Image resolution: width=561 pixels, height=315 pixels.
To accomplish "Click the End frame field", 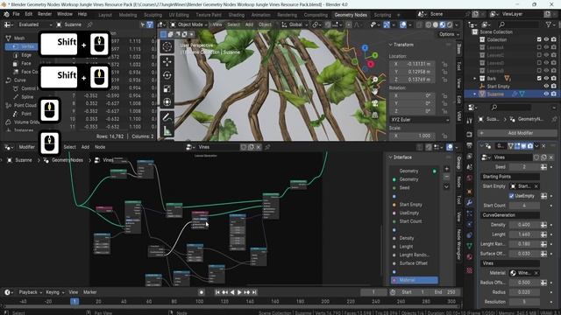I will coord(445,292).
